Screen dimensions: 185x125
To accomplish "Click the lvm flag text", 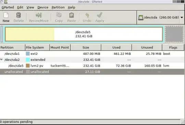I will click(x=166, y=66).
